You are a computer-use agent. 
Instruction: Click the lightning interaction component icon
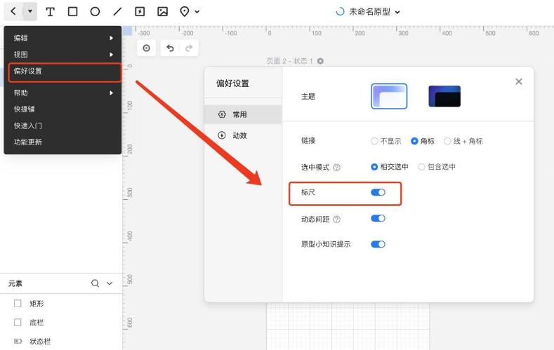coord(140,12)
